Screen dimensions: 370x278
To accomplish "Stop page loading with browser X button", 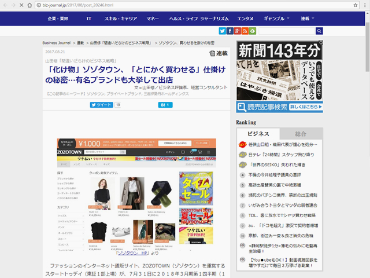I will (22, 5).
